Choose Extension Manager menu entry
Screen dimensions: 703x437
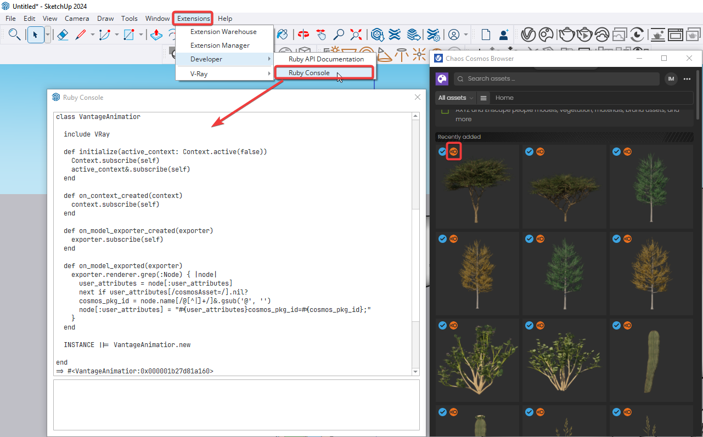(x=224, y=46)
